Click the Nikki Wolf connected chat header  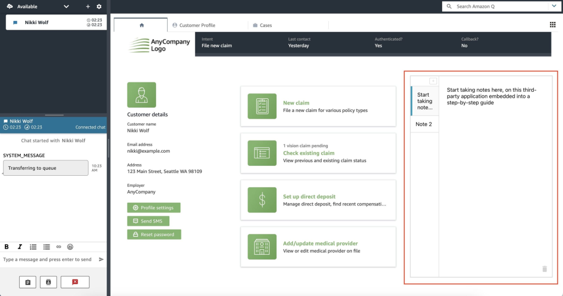(53, 124)
